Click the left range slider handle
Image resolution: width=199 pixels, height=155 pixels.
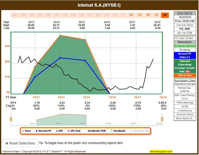click(11, 119)
